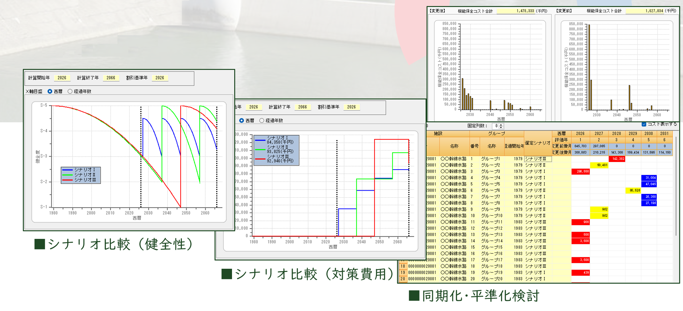The height and width of the screenshot is (311, 683).
Task: Click the up arrow of 固定列数 spinner
Action: click(x=501, y=125)
